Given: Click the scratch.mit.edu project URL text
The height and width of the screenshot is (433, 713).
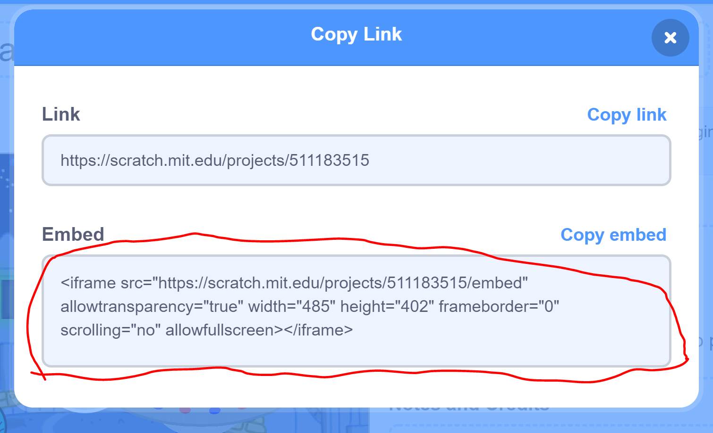Looking at the screenshot, I should 215,161.
